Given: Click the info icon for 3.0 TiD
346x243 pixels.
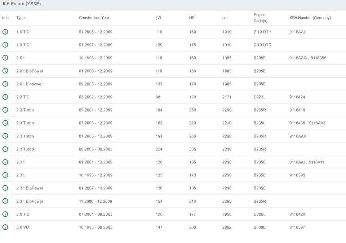Looking at the screenshot, I should click(5, 214).
